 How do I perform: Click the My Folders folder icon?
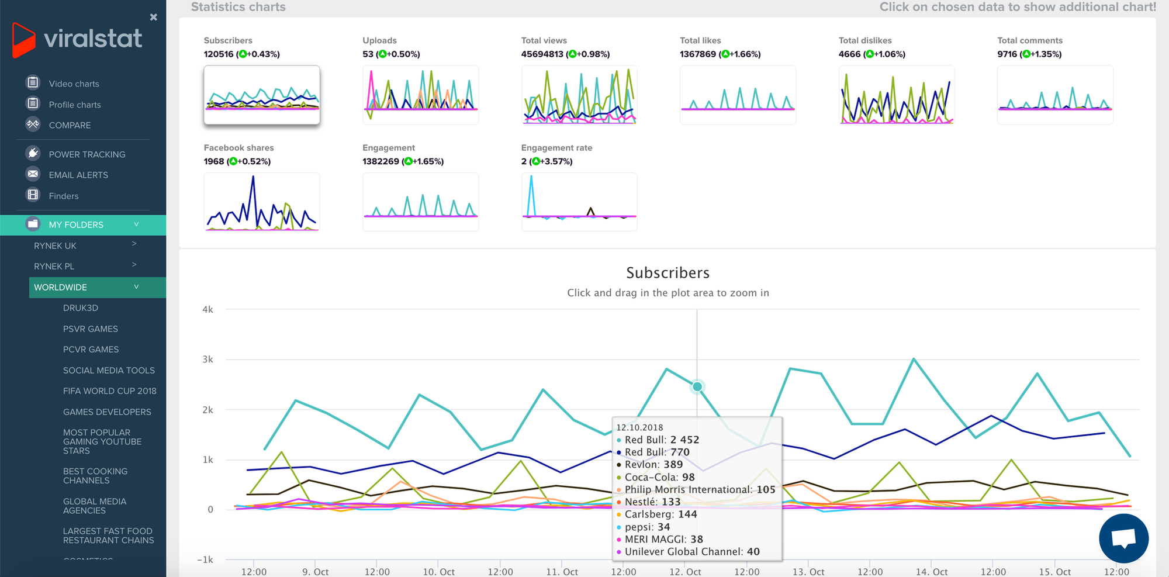coord(33,224)
